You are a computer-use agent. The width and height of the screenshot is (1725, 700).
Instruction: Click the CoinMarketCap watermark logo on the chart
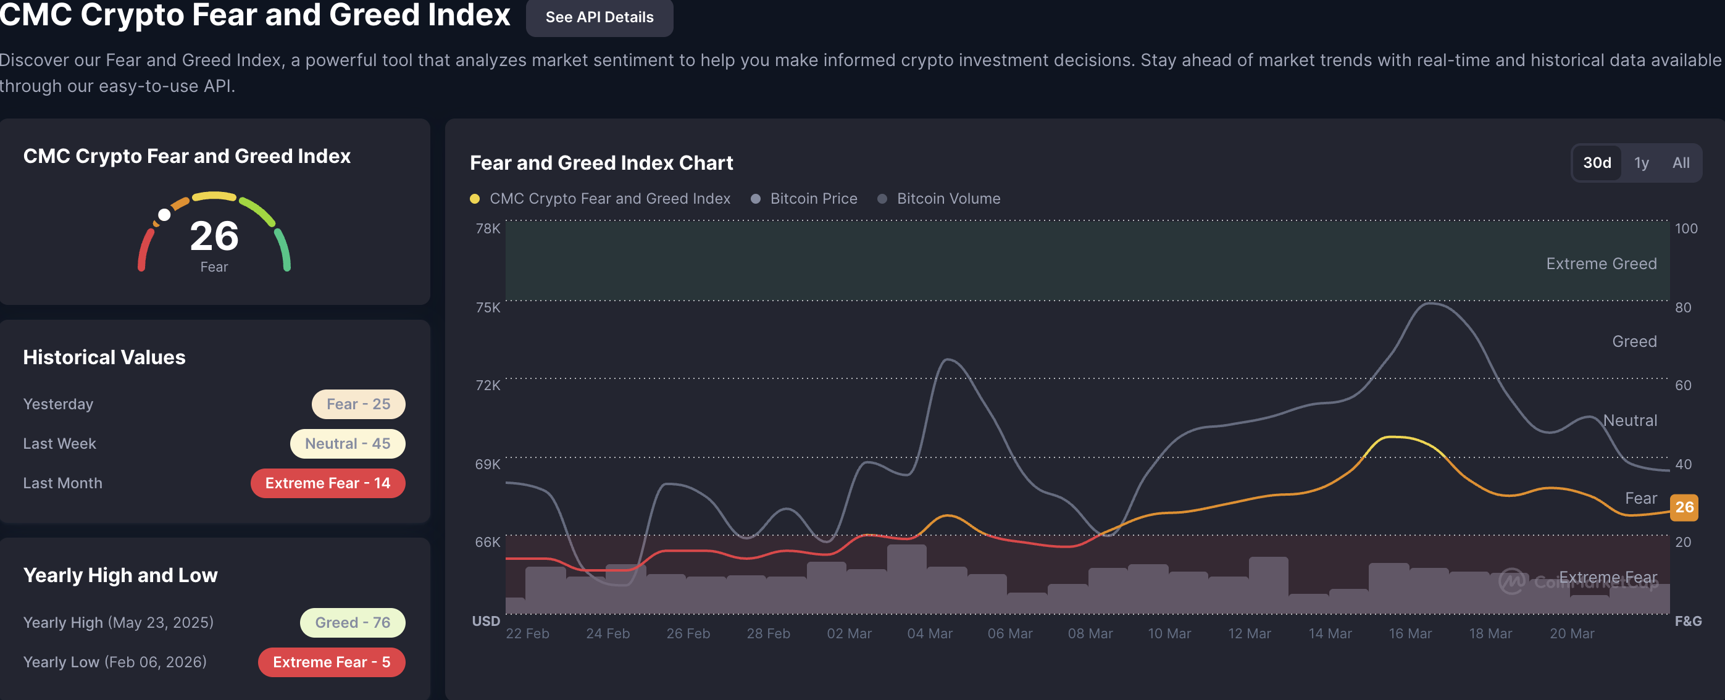[1513, 581]
